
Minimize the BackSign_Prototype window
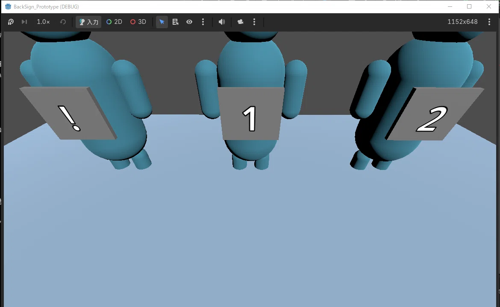(x=450, y=6)
